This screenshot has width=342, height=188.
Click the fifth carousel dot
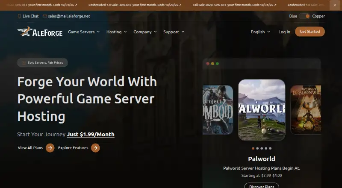(x=270, y=148)
